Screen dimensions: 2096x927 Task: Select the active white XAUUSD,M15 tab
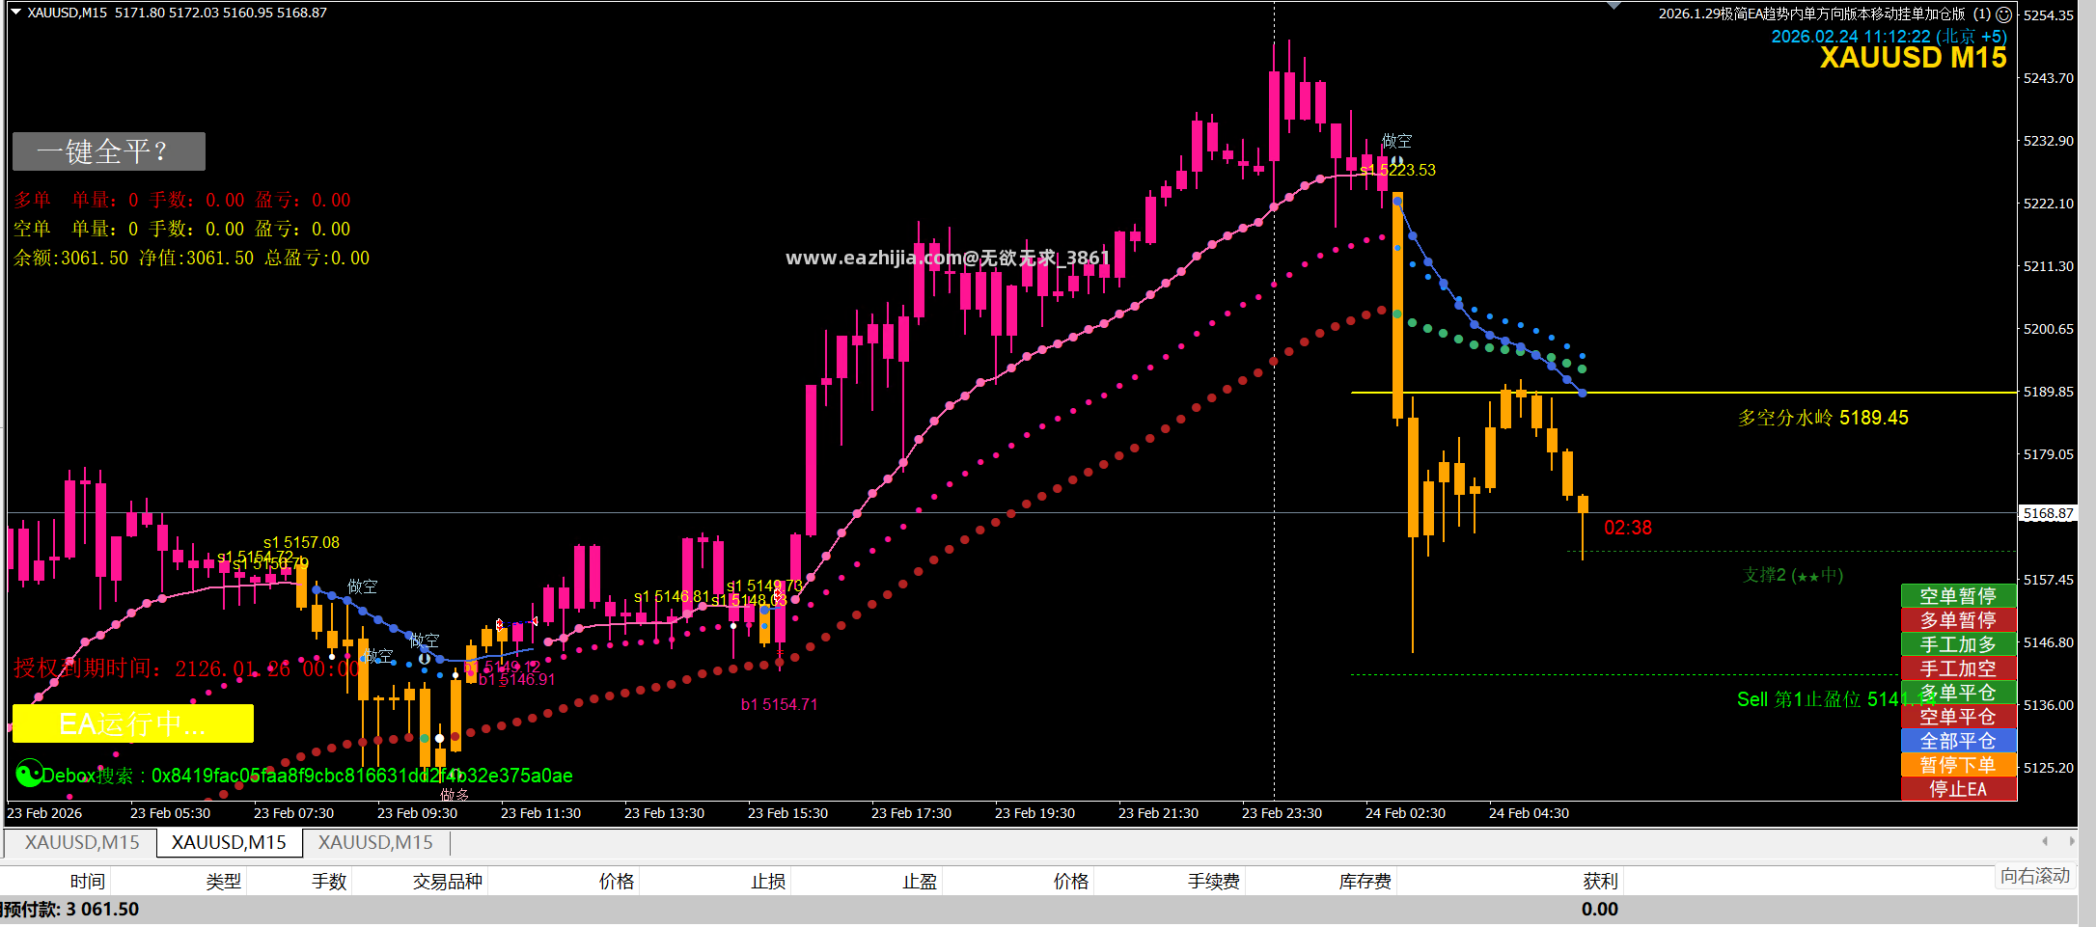229,842
